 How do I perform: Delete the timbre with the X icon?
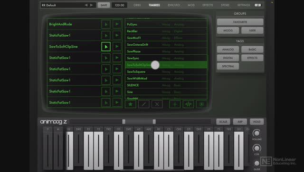tap(157, 104)
